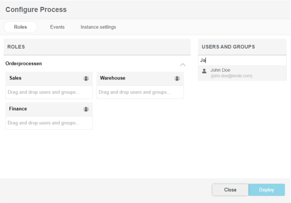Go to the Instance settings tab
This screenshot has width=291, height=203.
pos(98,27)
